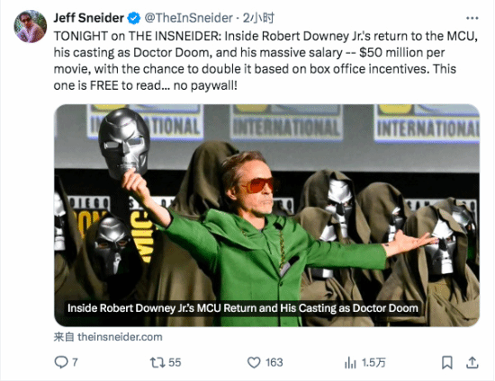
Task: Click the like count showing 163
Action: click(274, 362)
